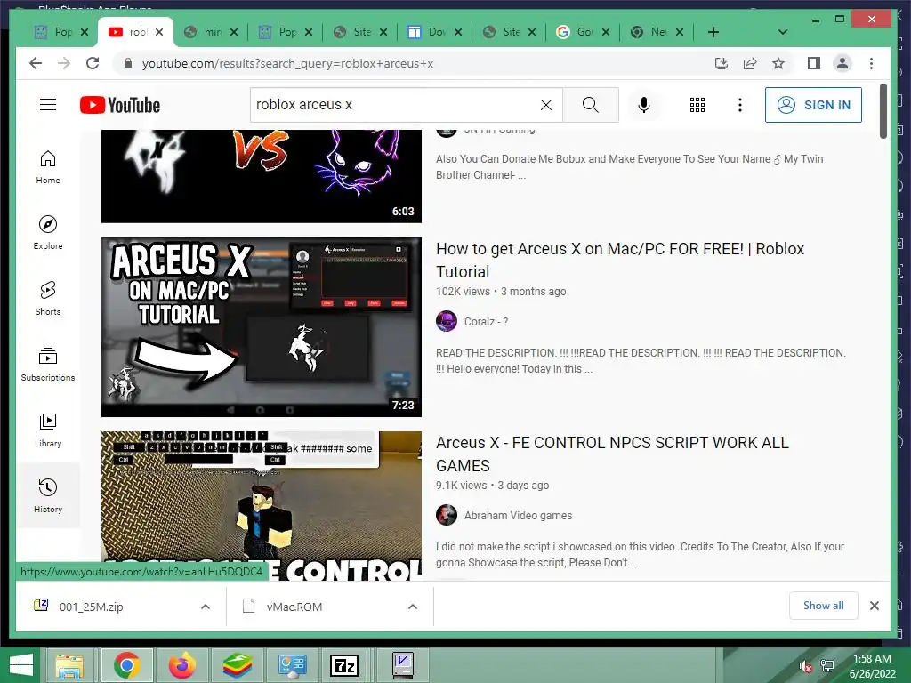
Task: Switch to Dov tab
Action: tap(433, 32)
